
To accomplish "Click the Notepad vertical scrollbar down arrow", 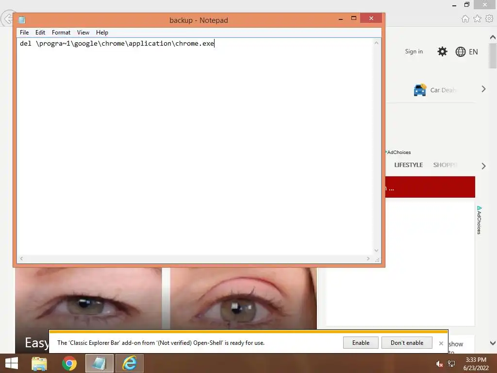I will pos(376,251).
